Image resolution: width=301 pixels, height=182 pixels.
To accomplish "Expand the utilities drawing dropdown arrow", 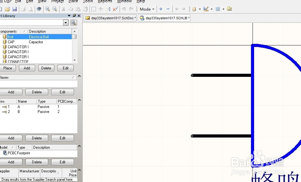I will coord(212,9).
